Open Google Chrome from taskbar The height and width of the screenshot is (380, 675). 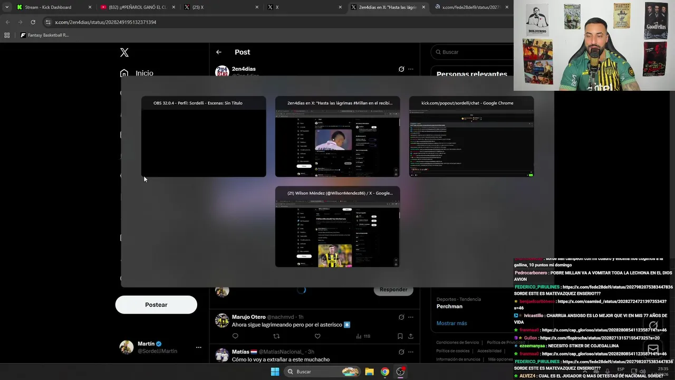click(385, 372)
